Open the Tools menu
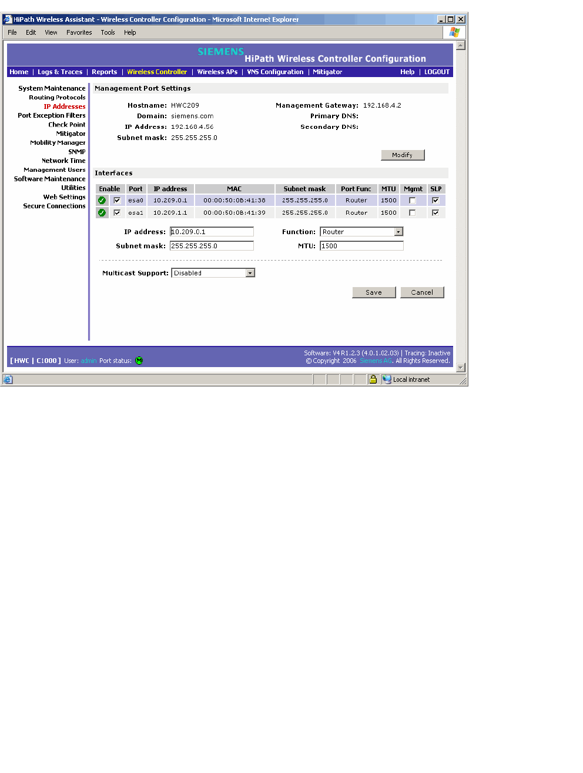583x773 pixels. 108,33
